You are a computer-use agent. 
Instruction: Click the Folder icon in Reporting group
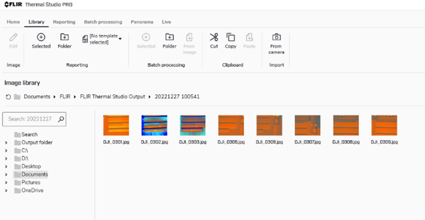(x=65, y=38)
